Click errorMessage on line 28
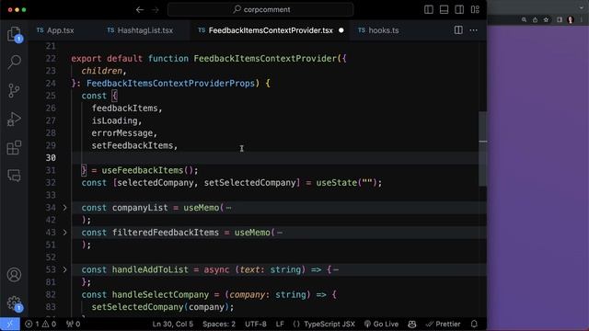589x331 pixels. pos(122,132)
